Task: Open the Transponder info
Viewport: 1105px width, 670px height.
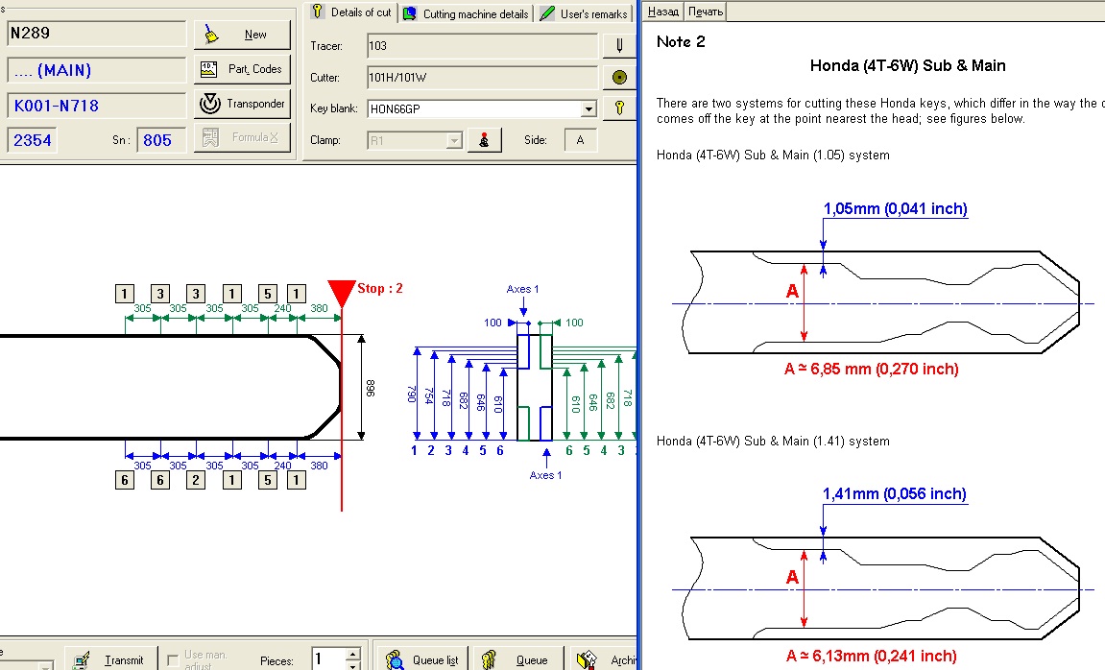Action: click(x=242, y=104)
